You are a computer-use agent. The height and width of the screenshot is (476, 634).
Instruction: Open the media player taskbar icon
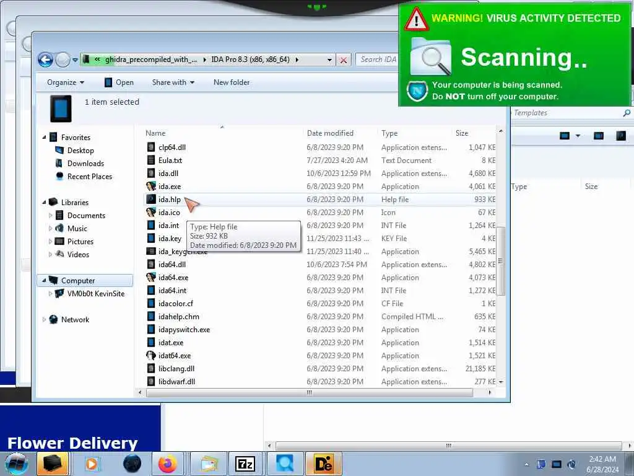(x=92, y=464)
